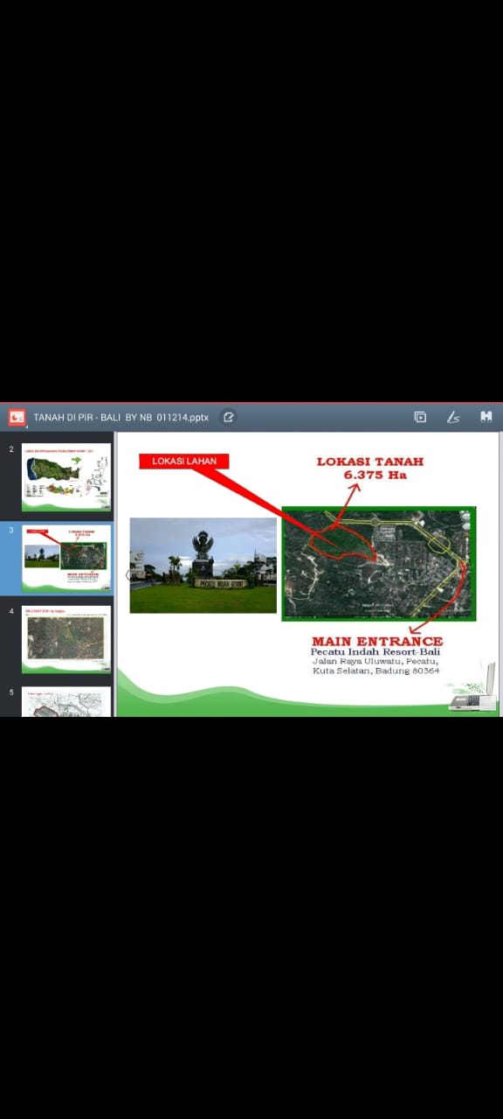Click the red LOKASI LAHAN label

tap(184, 461)
